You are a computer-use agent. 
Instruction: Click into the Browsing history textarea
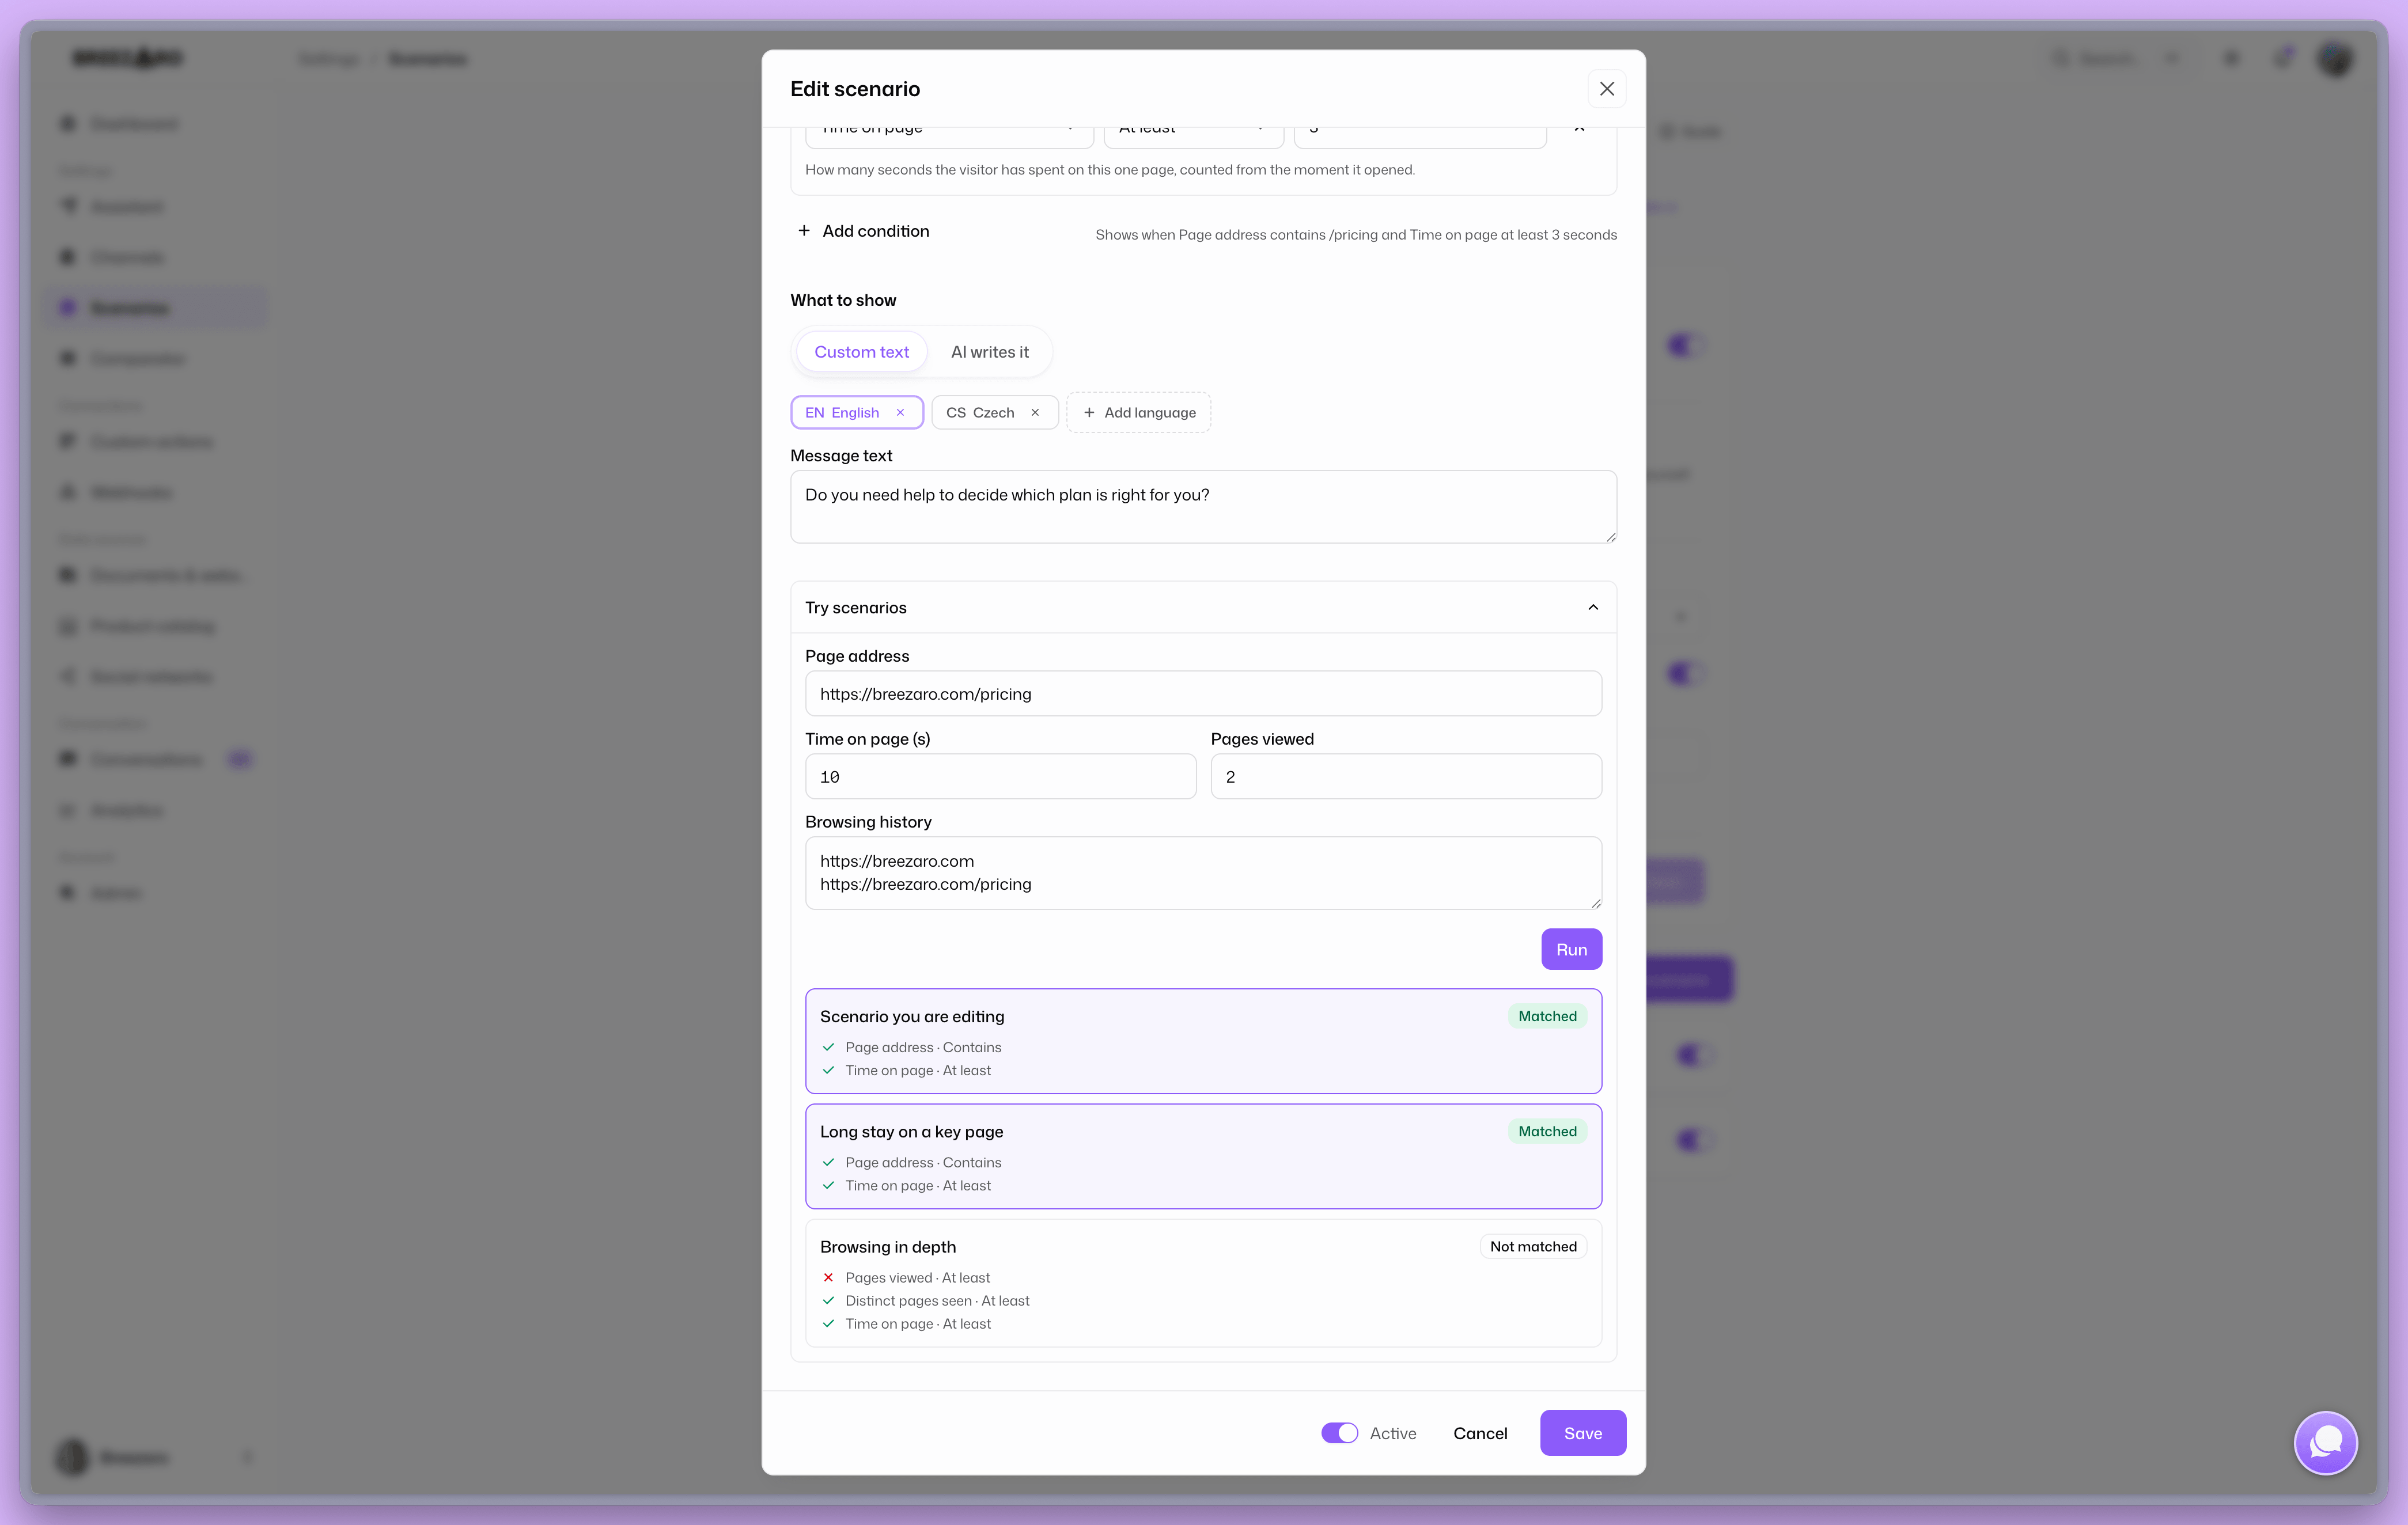tap(1203, 873)
